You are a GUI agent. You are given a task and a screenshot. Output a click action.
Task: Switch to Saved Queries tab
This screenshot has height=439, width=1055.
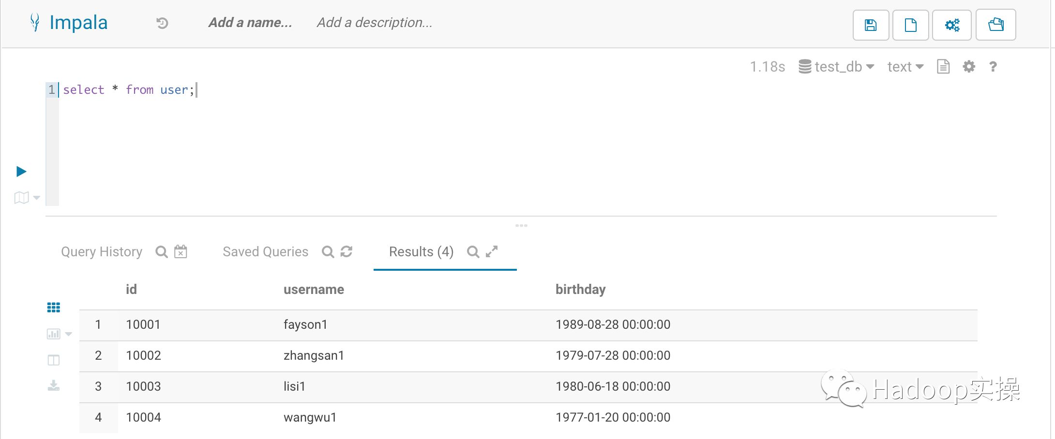click(x=265, y=252)
